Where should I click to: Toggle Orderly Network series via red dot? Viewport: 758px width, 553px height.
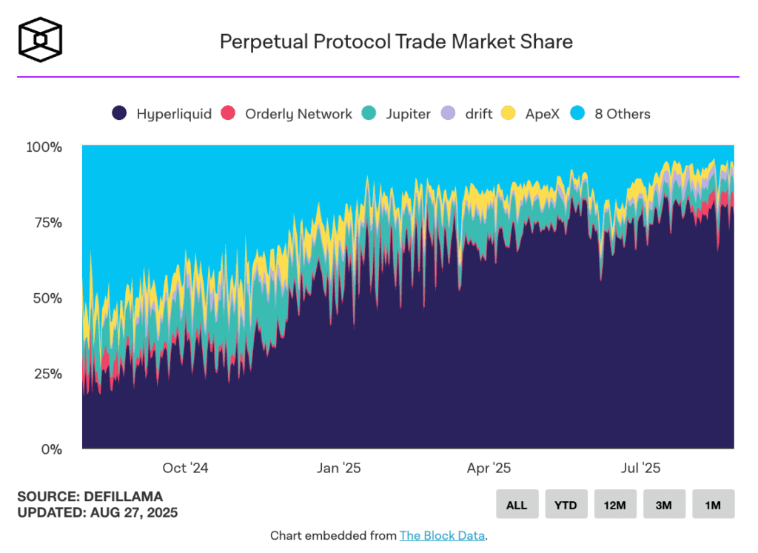pos(228,113)
